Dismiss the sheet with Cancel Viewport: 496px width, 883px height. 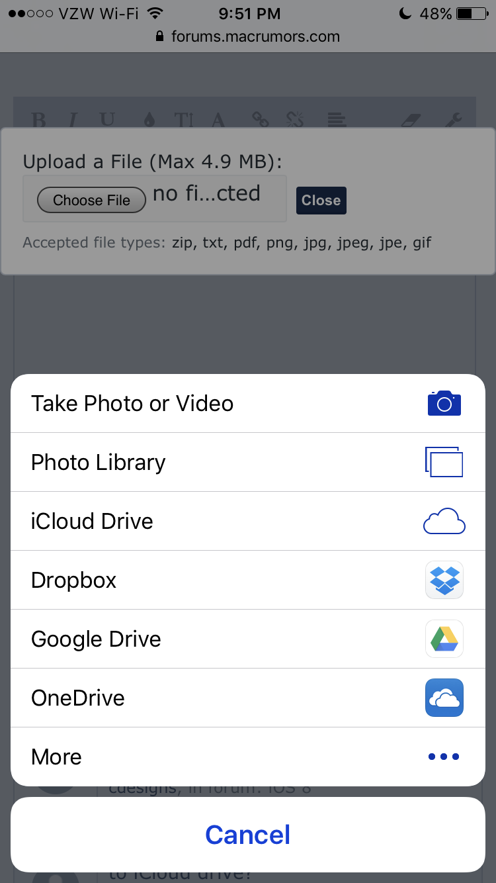248,835
